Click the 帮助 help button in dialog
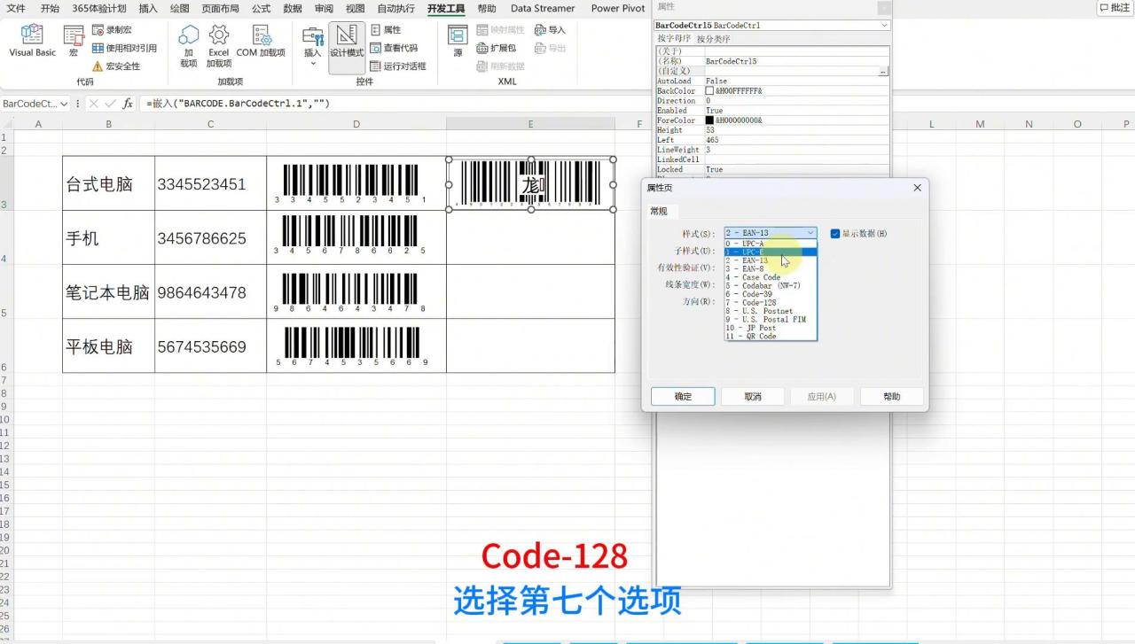Screen dimensions: 1135x644 [x=892, y=396]
